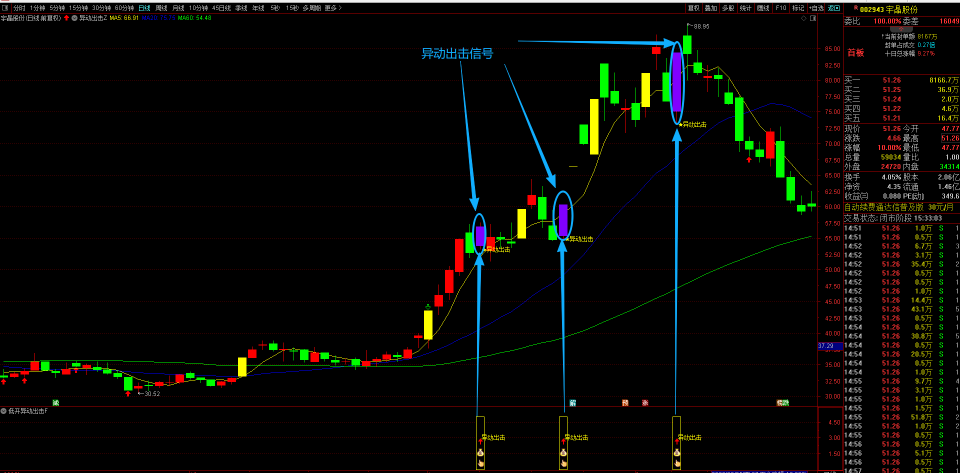This screenshot has height=473, width=960.
Task: Click the green down-arrow marker near price 45
Action: click(x=428, y=306)
